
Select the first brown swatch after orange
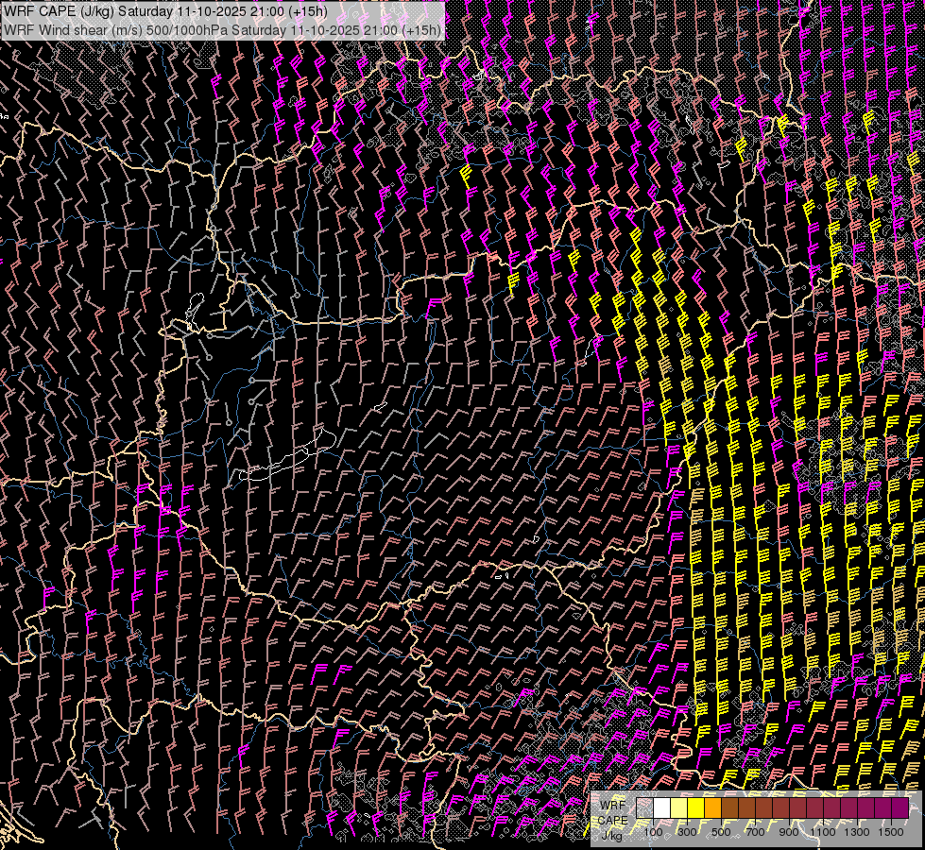point(729,808)
